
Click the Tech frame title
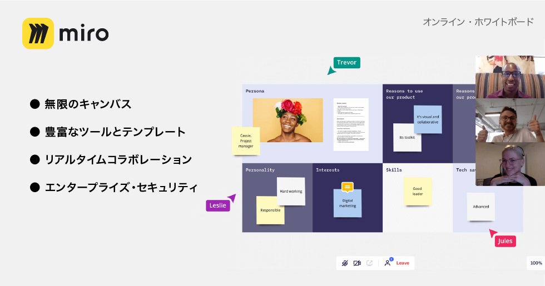click(x=466, y=170)
